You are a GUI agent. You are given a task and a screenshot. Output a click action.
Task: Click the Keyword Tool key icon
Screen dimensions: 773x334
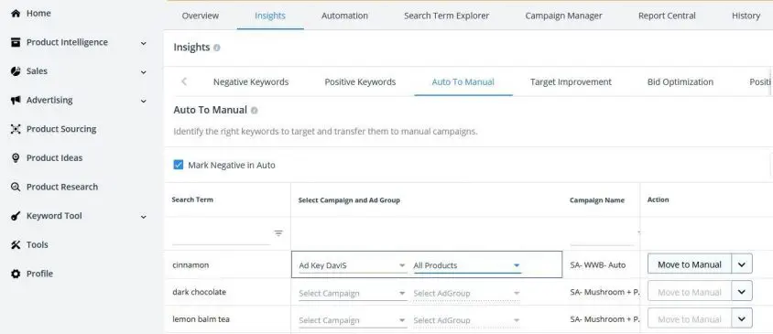16,216
